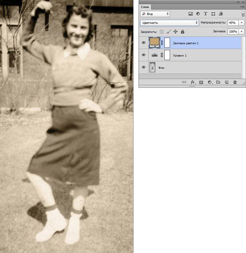Select the Слои panel tab
Image resolution: width=246 pixels, height=253 pixels.
tap(145, 7)
